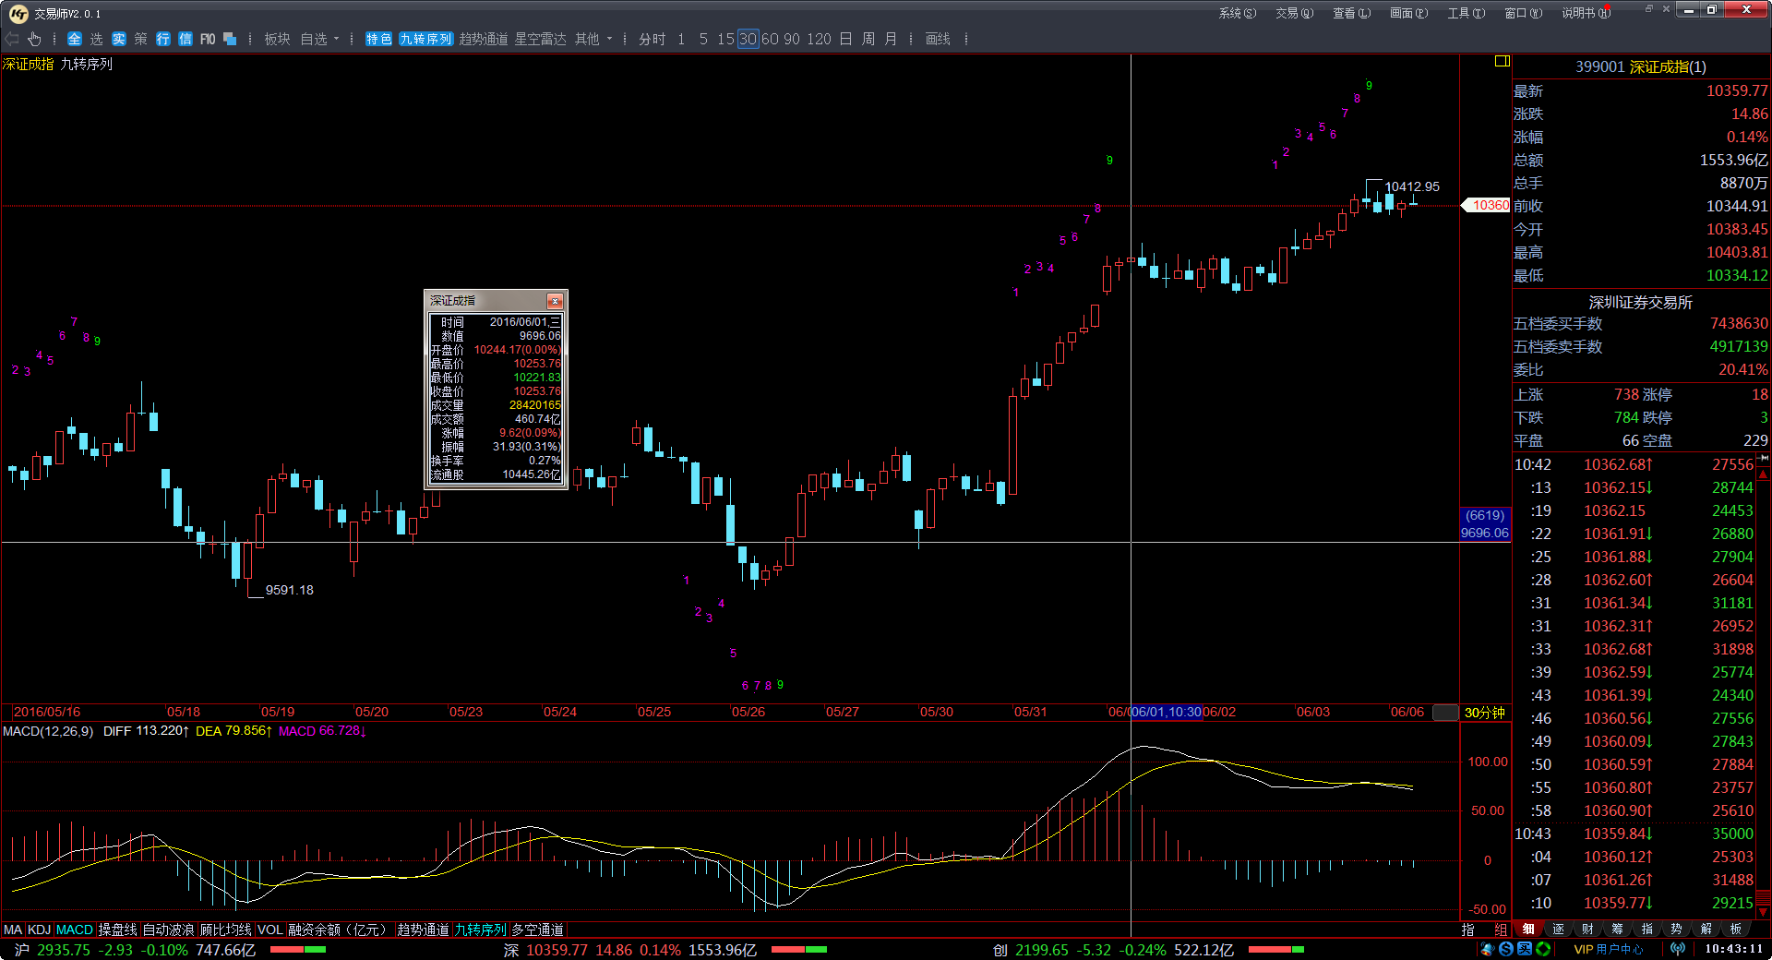Click the blue dollar sign status icon
Viewport: 1772px width, 960px height.
(1506, 949)
